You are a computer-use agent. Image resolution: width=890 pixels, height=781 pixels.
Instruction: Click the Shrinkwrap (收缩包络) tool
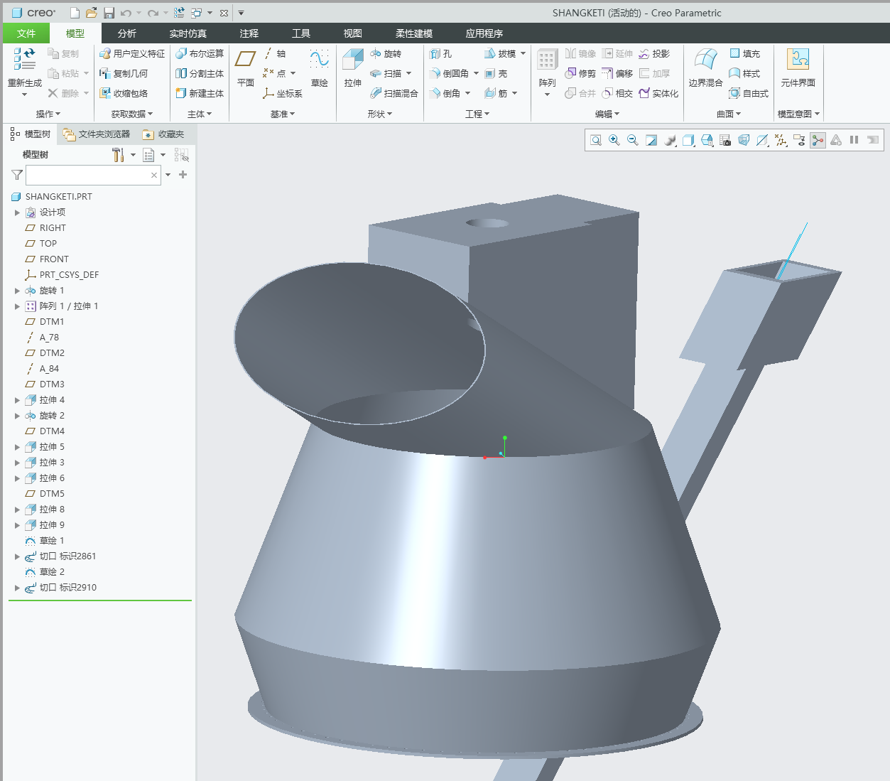point(124,94)
